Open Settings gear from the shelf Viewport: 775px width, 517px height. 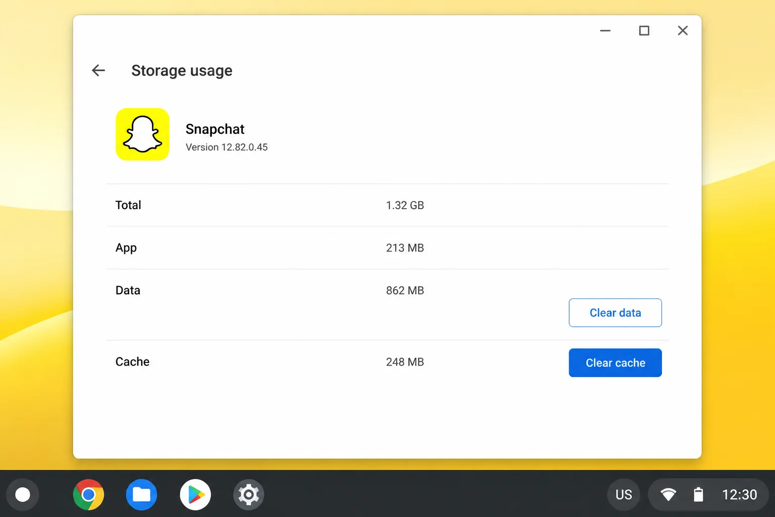coord(249,494)
